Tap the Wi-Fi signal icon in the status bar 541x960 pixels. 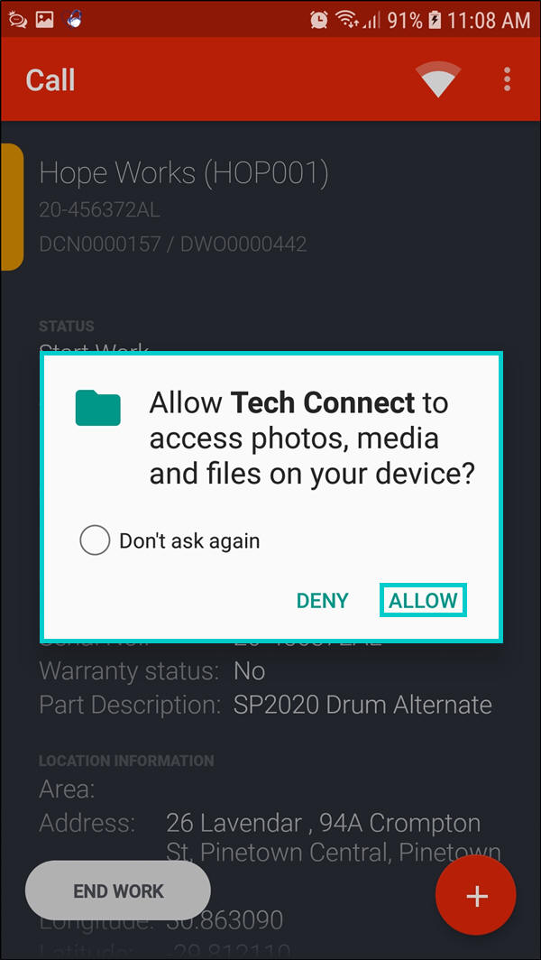point(347,20)
